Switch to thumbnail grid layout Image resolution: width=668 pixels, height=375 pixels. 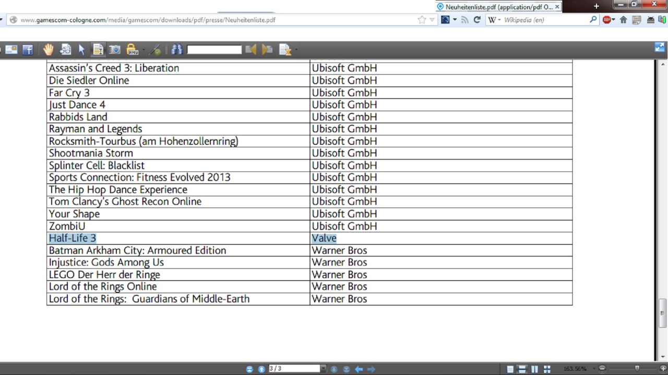[x=547, y=369]
